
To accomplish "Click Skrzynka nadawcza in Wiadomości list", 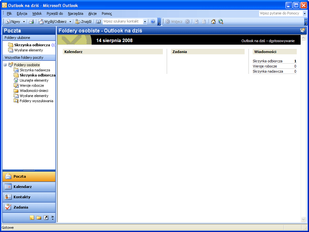I will coord(268,71).
